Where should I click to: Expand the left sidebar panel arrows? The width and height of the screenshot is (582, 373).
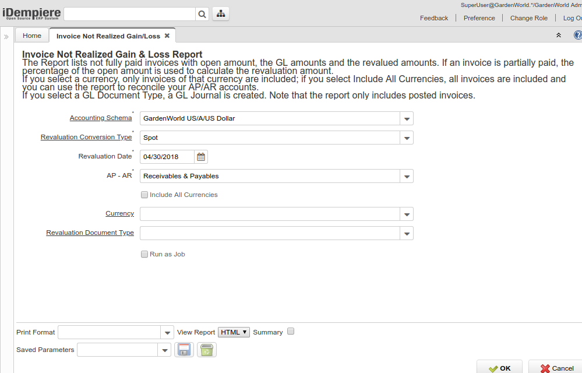[6, 37]
